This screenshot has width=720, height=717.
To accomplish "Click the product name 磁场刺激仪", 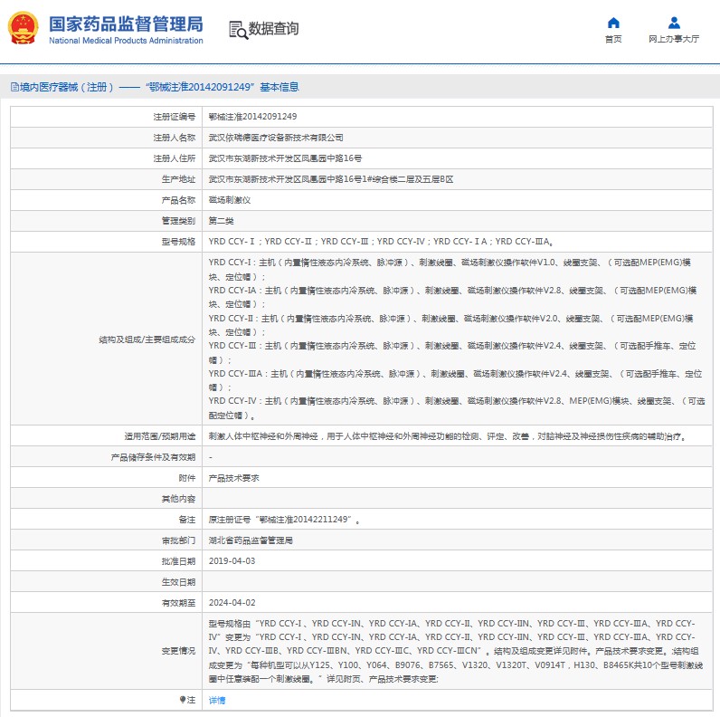I will click(x=230, y=200).
